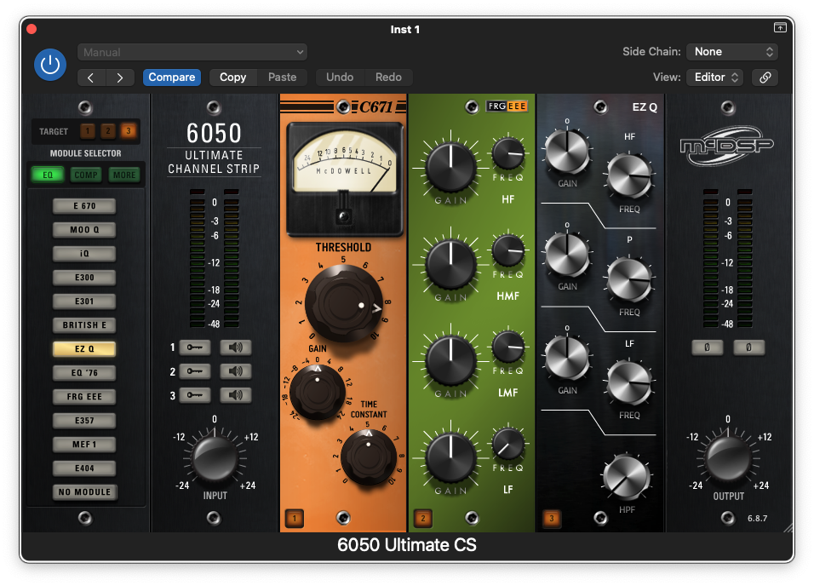Select the MEF 1 module
The height and width of the screenshot is (586, 814).
(84, 445)
